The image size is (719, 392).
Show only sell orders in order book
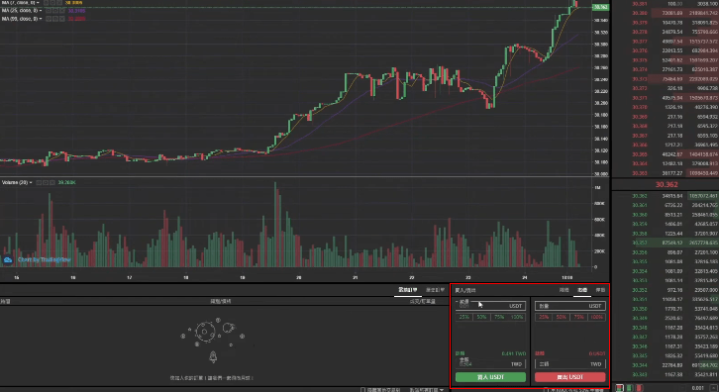[x=639, y=388]
